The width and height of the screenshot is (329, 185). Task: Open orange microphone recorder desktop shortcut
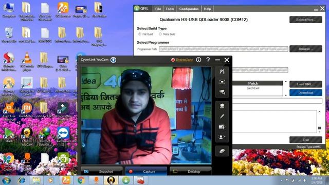pyautogui.click(x=27, y=161)
